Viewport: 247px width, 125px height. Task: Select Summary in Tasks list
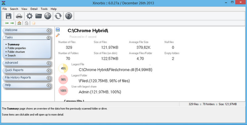click(14, 44)
